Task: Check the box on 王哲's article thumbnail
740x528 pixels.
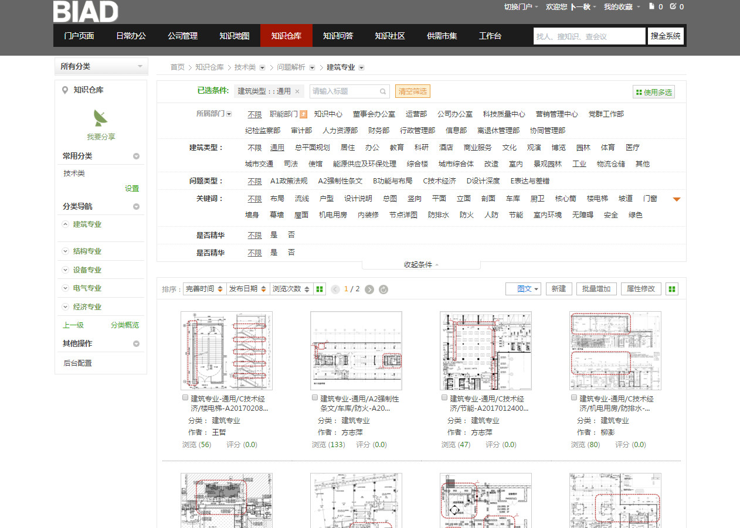Action: click(185, 397)
